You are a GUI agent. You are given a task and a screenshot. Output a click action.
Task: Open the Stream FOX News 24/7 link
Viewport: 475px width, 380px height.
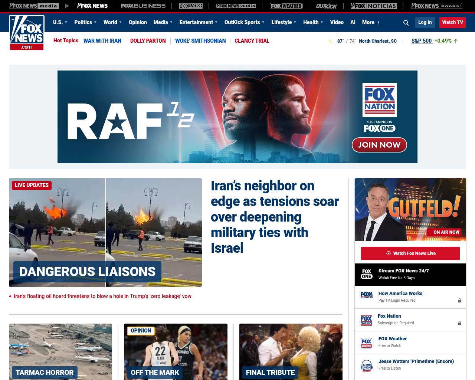click(404, 271)
